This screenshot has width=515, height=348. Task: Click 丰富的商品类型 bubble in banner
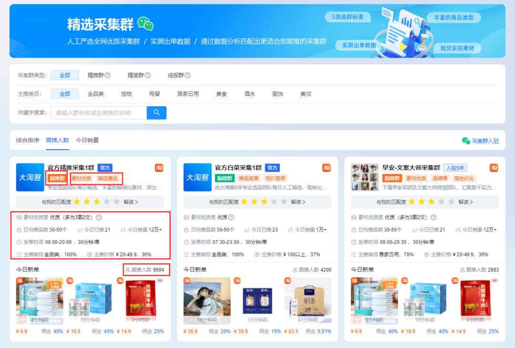(453, 17)
